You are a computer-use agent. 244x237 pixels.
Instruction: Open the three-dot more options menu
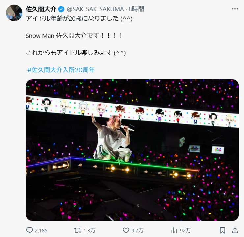pyautogui.click(x=235, y=9)
